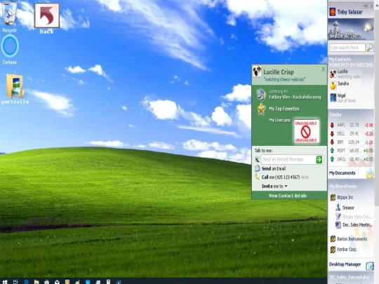Click Sandra's duck avatar in My Contacts

[333, 86]
